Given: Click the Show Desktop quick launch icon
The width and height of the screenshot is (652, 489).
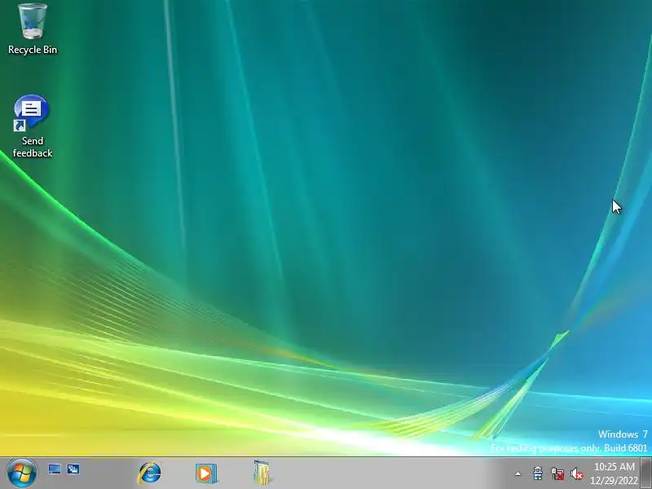Looking at the screenshot, I should pos(55,469).
